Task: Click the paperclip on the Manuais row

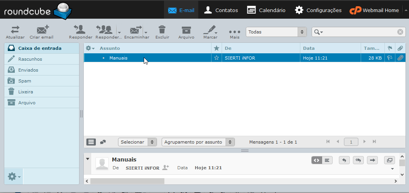Action: click(400, 58)
